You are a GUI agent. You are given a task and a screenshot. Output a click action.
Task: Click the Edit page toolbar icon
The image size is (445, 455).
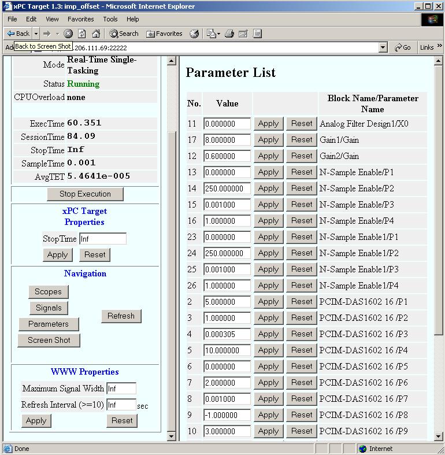243,34
